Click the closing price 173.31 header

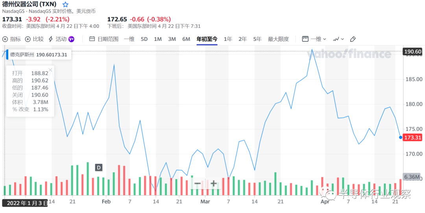pos(12,19)
